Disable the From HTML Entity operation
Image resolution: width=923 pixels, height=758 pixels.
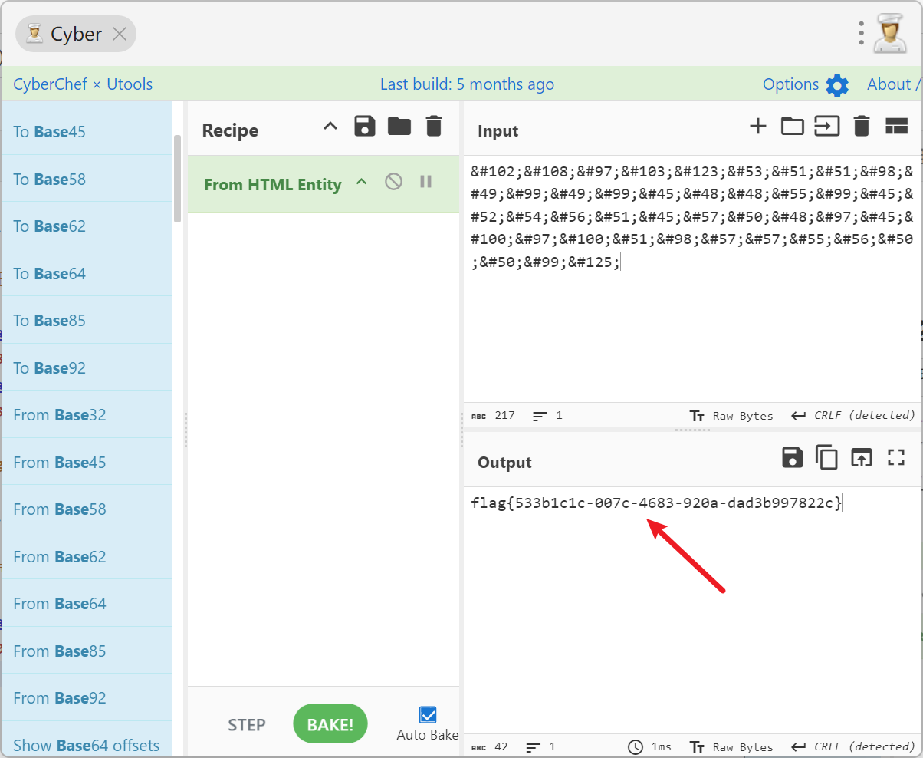(x=393, y=182)
